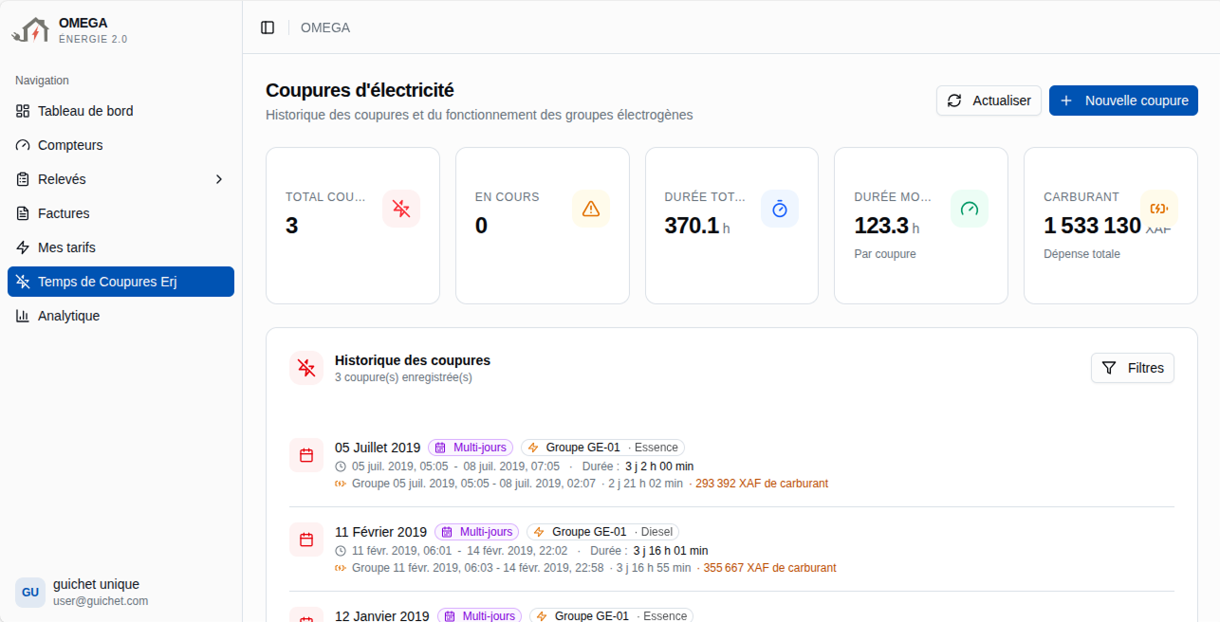
Task: Click the calendar icon for 11 Février 2019
Action: [306, 540]
